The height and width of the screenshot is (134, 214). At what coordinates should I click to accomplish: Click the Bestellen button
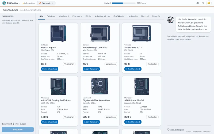coord(18,129)
